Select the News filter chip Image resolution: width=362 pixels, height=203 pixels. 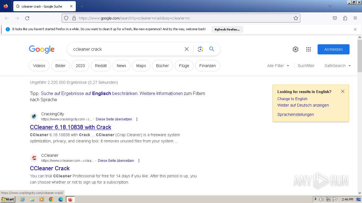(121, 66)
